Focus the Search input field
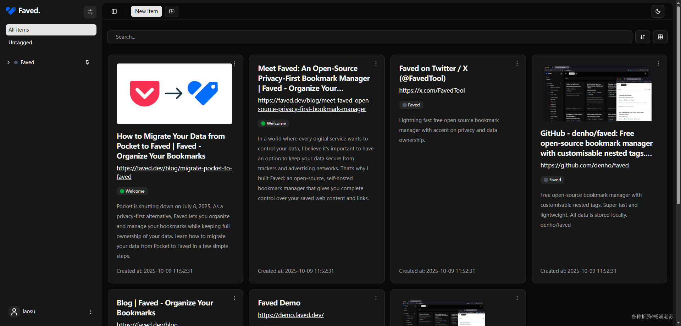Image resolution: width=681 pixels, height=326 pixels. point(370,37)
